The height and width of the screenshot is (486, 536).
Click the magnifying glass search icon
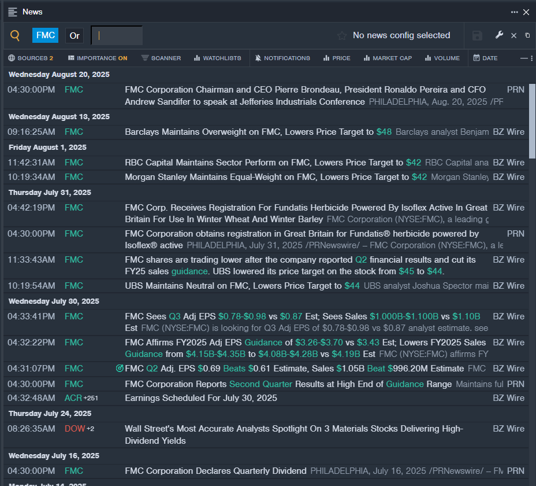[15, 36]
